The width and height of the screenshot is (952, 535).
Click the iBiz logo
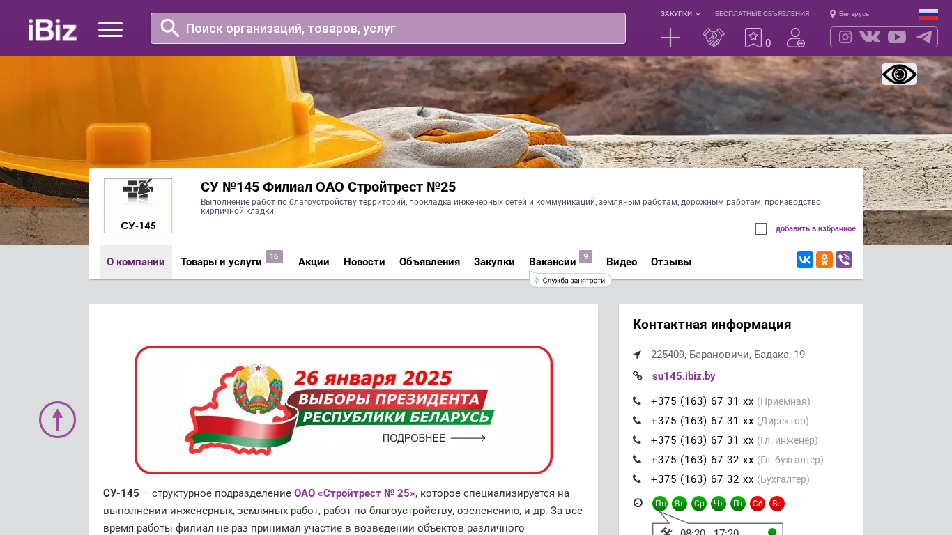tap(52, 29)
